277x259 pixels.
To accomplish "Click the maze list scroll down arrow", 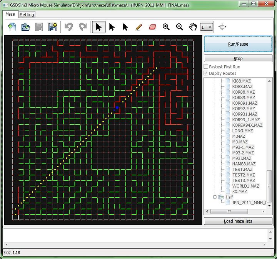I will [x=269, y=205].
